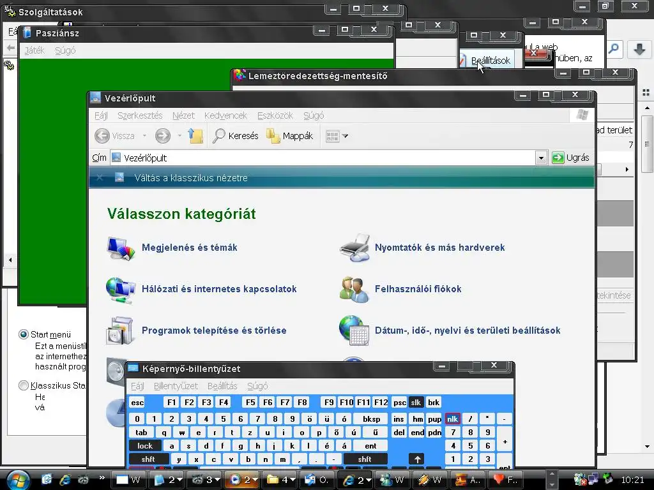Viewport: 654px width, 490px height.
Task: Open the Vissza history dropdown arrow
Action: pyautogui.click(x=144, y=136)
